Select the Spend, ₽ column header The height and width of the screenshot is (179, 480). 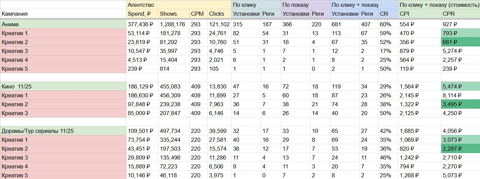[142, 14]
